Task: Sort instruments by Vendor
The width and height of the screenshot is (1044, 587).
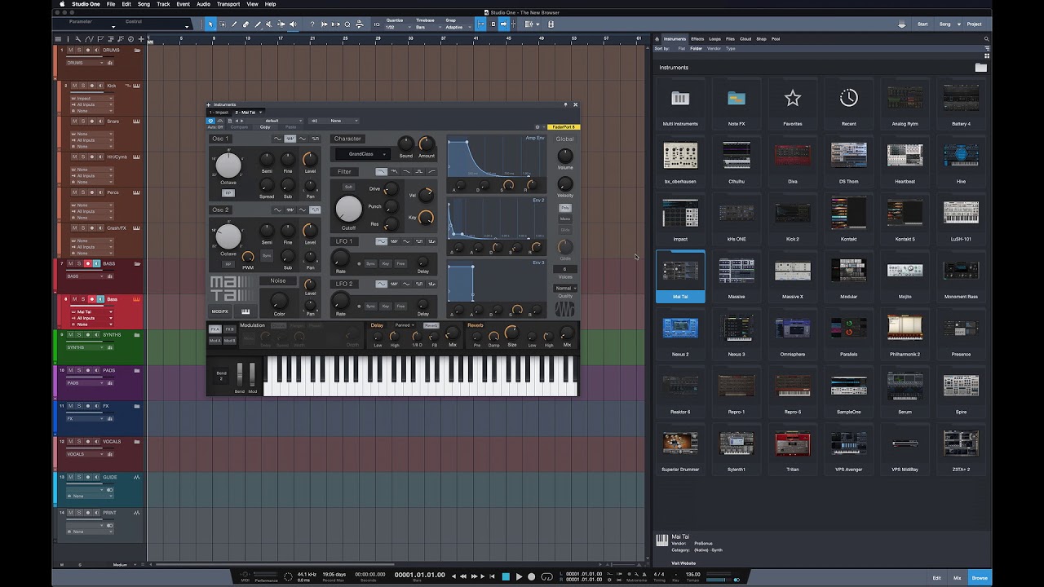Action: coord(714,48)
